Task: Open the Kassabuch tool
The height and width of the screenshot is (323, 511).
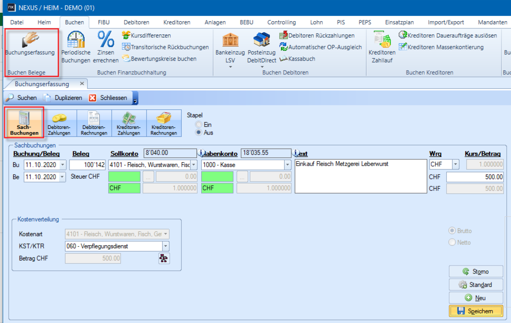Action: pos(297,59)
